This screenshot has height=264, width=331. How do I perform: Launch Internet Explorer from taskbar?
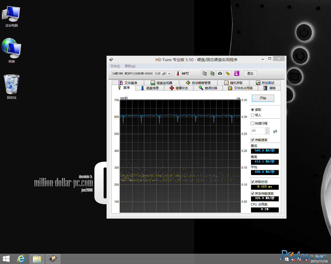(x=21, y=259)
